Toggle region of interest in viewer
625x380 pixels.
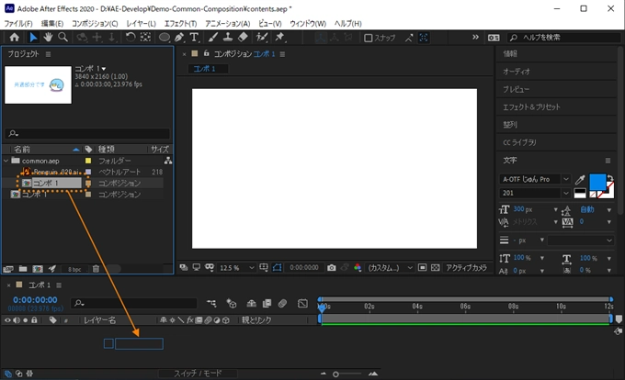(x=423, y=268)
